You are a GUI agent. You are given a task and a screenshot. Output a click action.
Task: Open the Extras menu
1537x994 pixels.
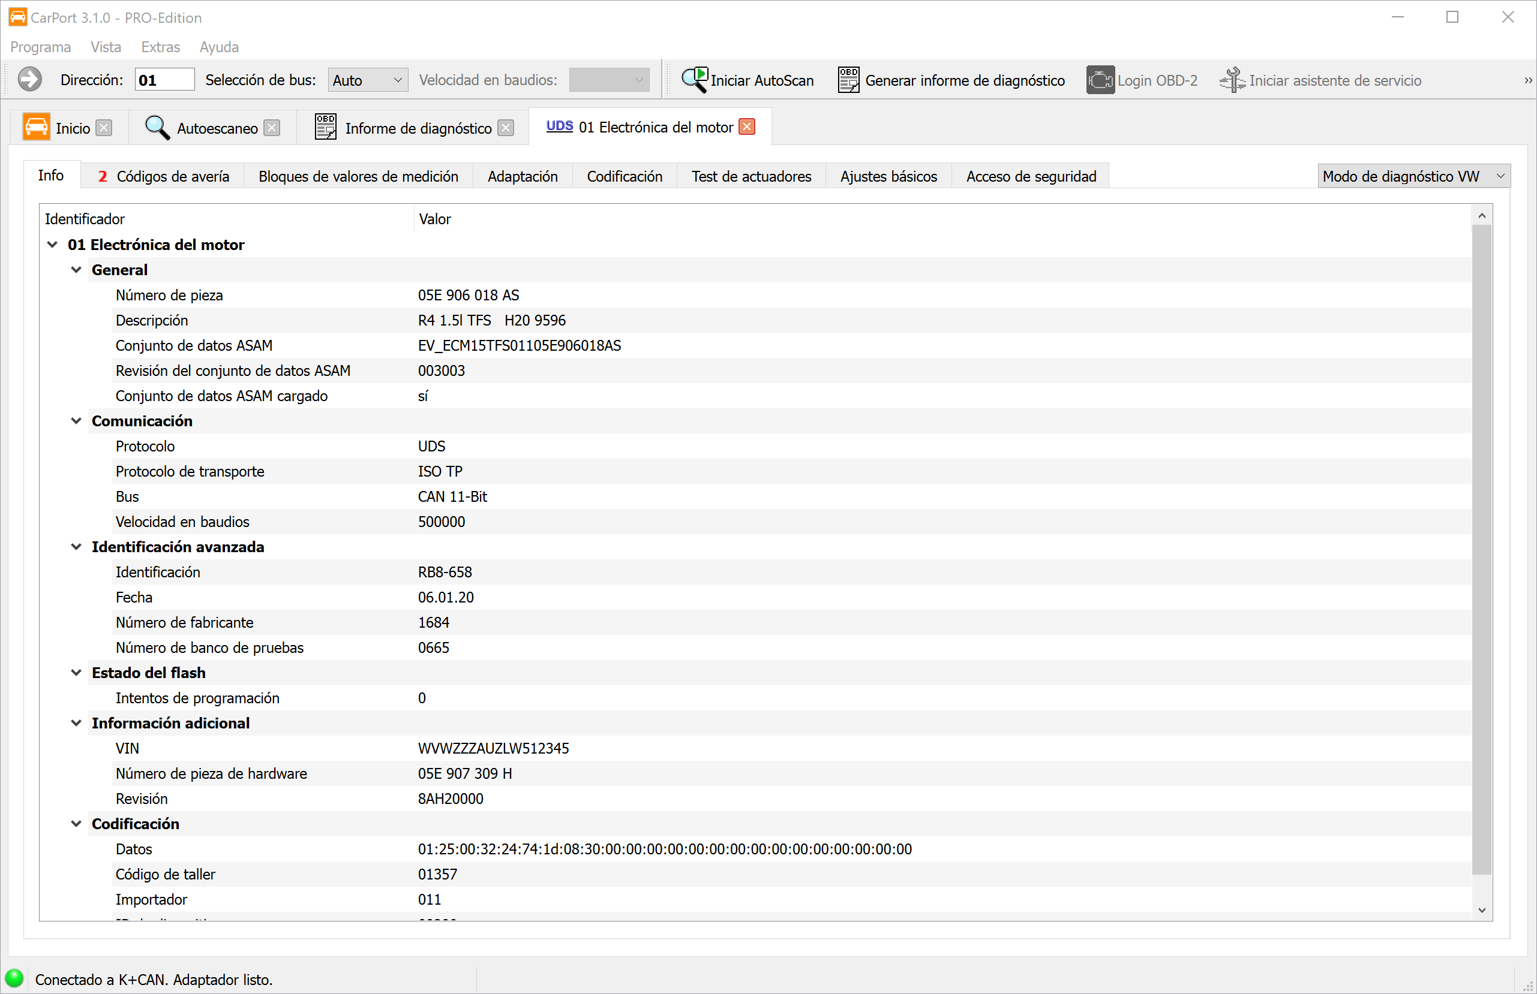tap(160, 47)
